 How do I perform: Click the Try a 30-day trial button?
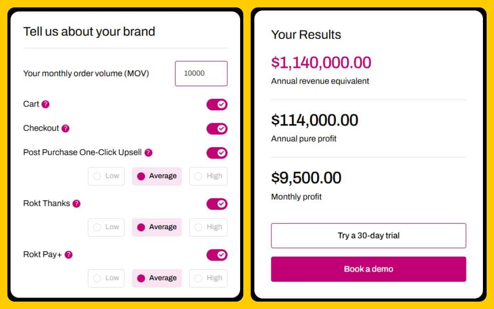[x=368, y=235]
